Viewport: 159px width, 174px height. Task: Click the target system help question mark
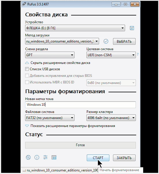(138, 54)
